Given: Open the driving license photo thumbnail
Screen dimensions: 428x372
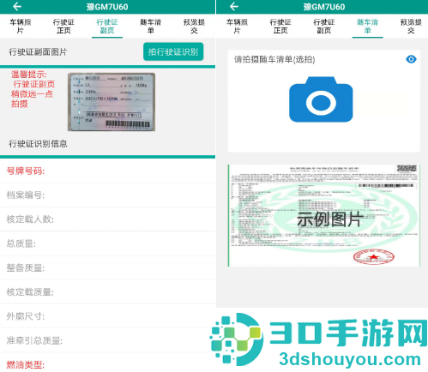Looking at the screenshot, I should click(112, 102).
